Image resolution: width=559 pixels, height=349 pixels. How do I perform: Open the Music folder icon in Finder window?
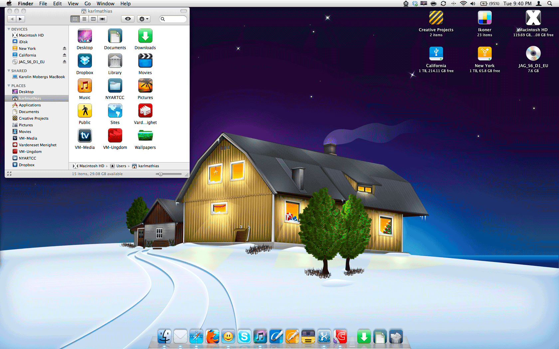[85, 86]
